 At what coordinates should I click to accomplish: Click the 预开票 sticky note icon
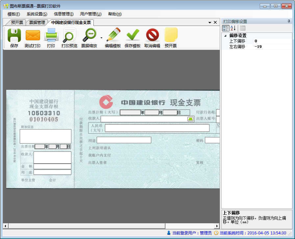pyautogui.click(x=171, y=35)
